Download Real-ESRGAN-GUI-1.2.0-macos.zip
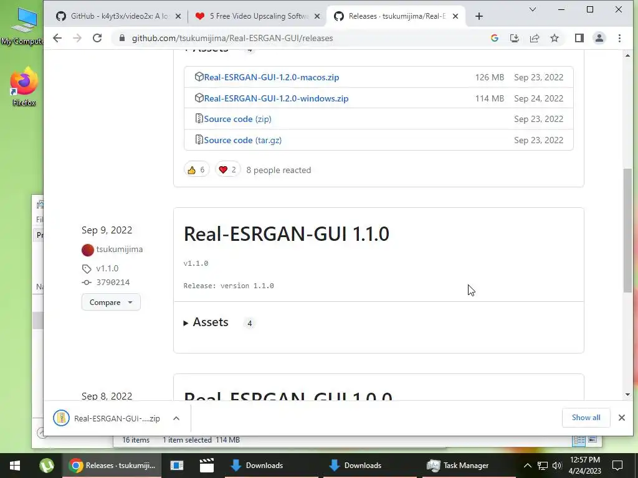 (x=272, y=77)
